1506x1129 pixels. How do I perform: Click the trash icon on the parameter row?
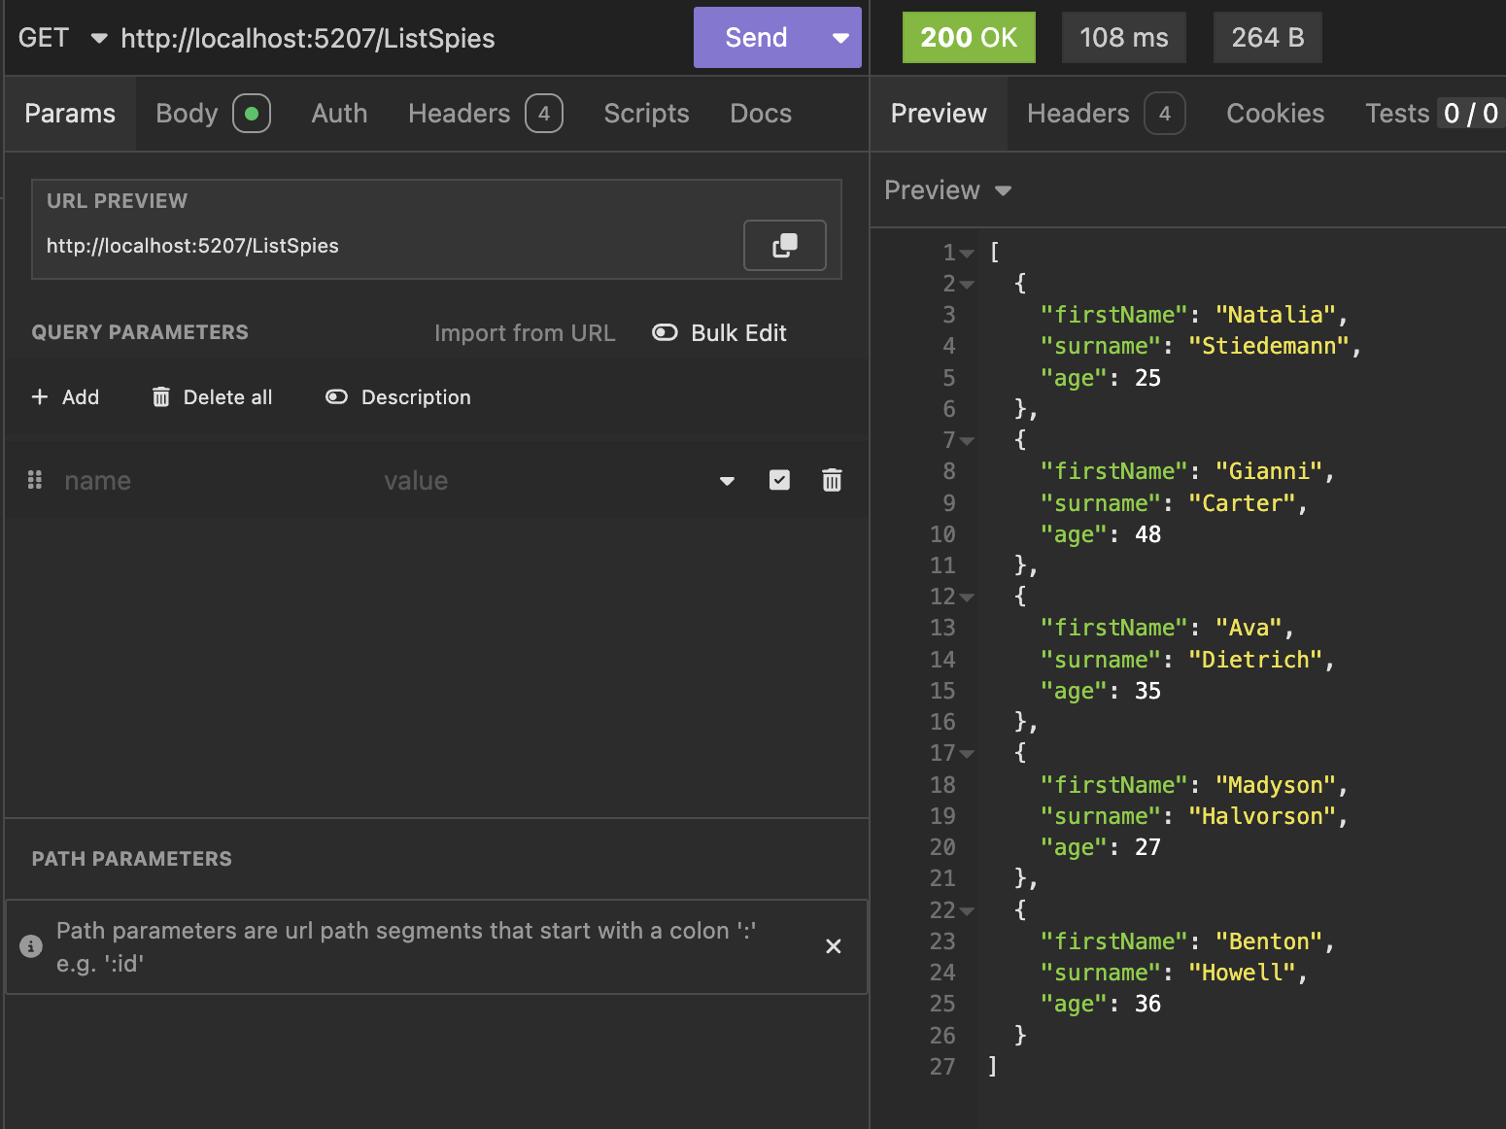832,480
